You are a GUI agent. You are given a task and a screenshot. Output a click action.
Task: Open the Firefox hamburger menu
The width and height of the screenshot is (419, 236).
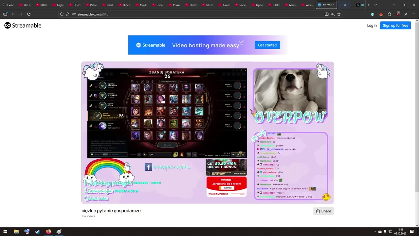point(414,14)
